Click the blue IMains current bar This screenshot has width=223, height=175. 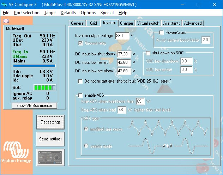click(34, 66)
